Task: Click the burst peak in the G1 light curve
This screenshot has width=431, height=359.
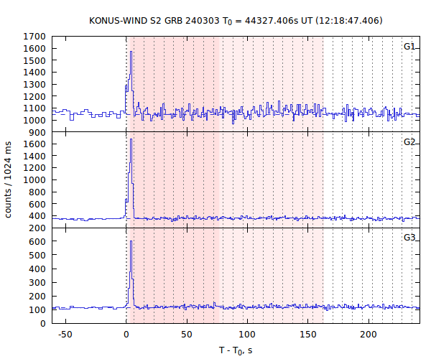Action: point(131,52)
